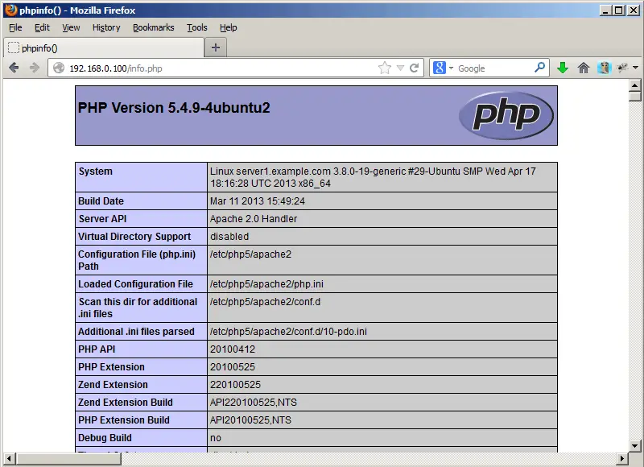The image size is (644, 467).
Task: Click the vertical scrollbar thumb
Action: [x=635, y=97]
